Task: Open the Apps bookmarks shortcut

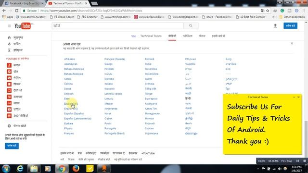Action: point(8,17)
